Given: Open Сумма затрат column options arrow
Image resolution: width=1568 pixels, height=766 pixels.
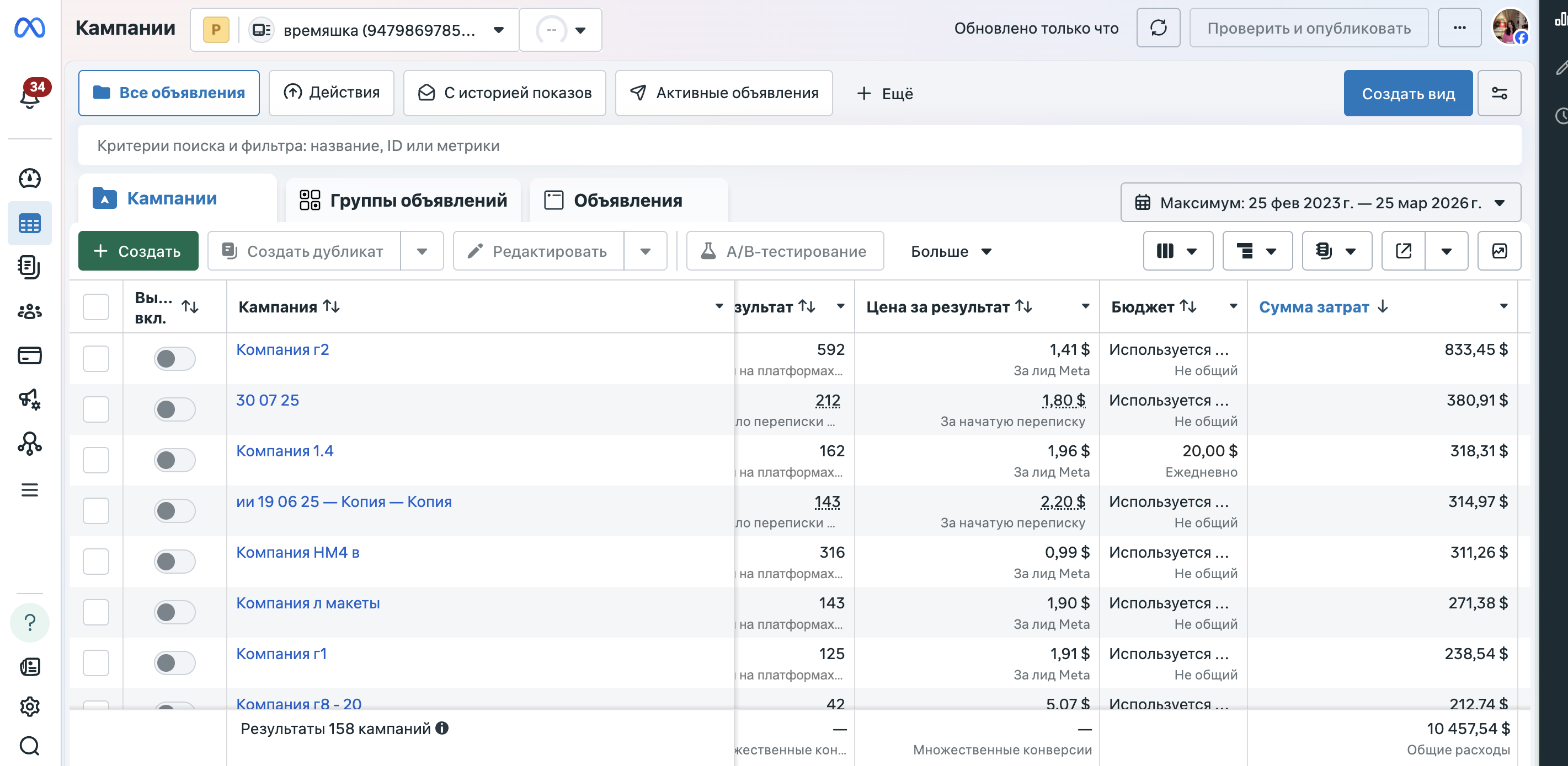Looking at the screenshot, I should 1503,306.
